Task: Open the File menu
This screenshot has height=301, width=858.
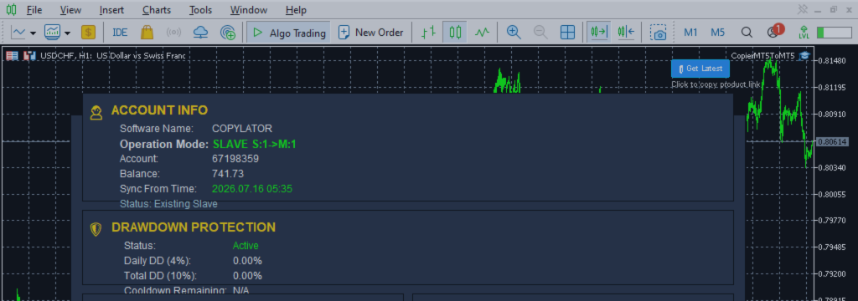Action: 34,10
